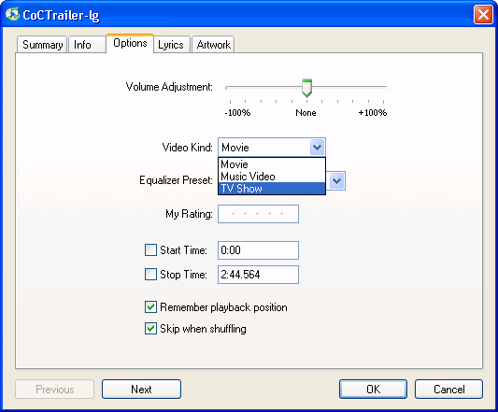Uncheck Skip when shuffling

coord(150,329)
